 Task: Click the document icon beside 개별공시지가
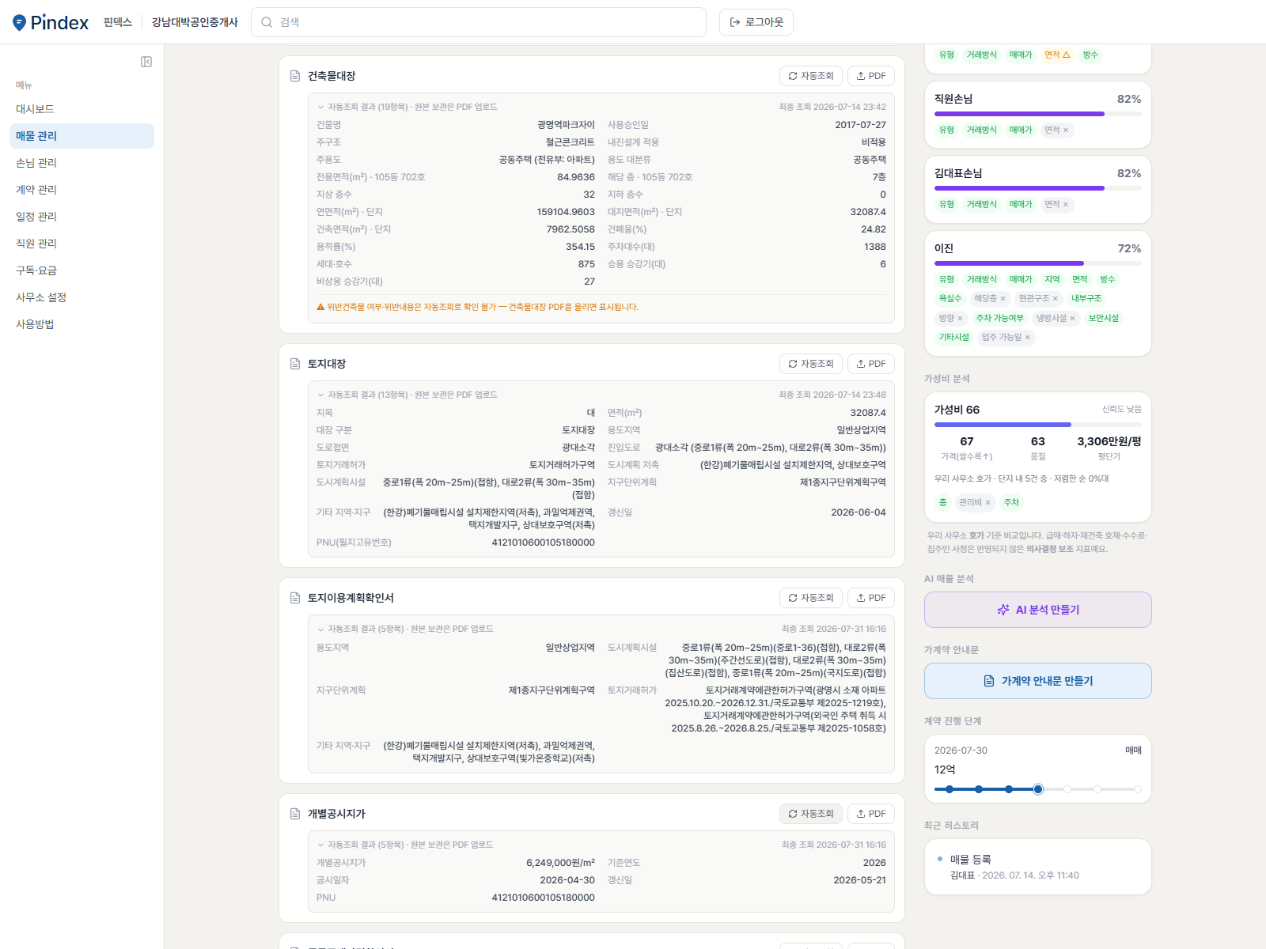click(295, 814)
